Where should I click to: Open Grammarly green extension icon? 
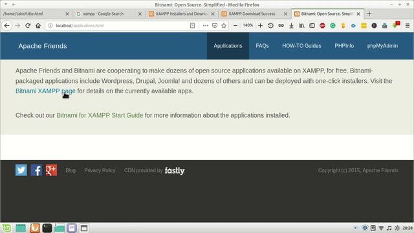pos(332,26)
